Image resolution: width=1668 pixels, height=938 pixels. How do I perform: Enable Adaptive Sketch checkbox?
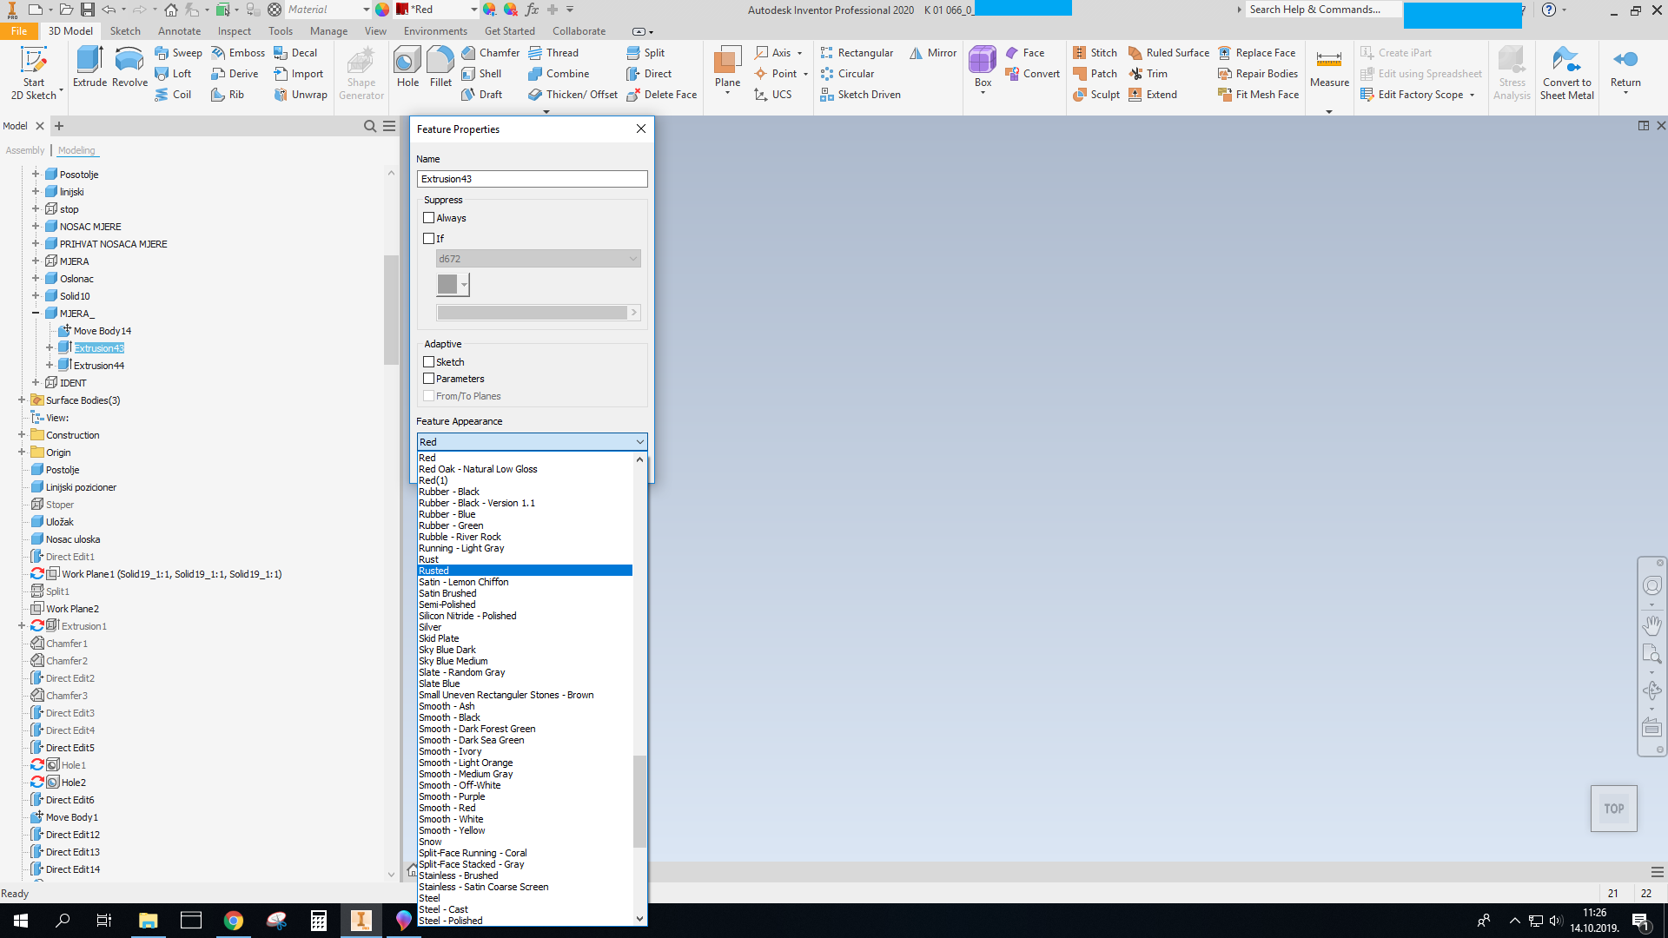point(429,362)
